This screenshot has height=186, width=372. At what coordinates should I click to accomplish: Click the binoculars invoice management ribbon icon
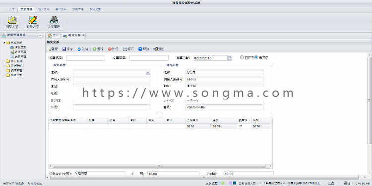pyautogui.click(x=54, y=20)
